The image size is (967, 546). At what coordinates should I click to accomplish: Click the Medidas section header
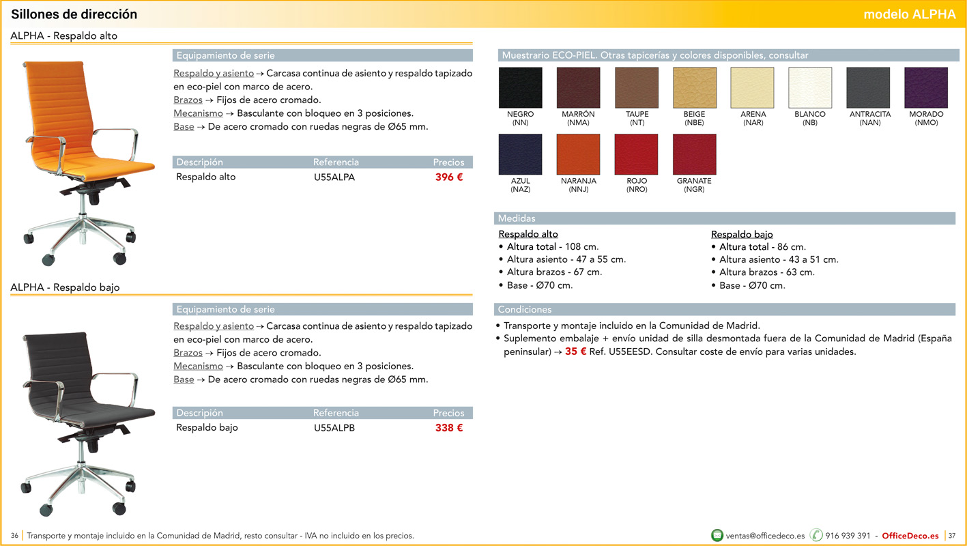pos(725,218)
